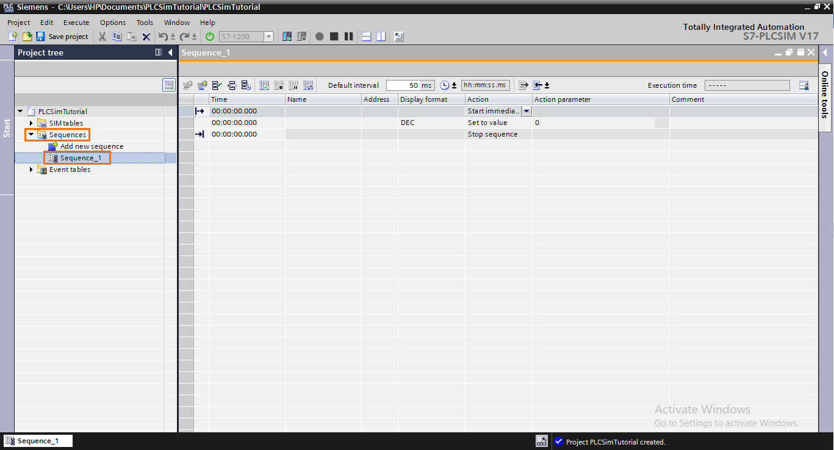Select Sequence_1 in the project tree

pos(81,158)
